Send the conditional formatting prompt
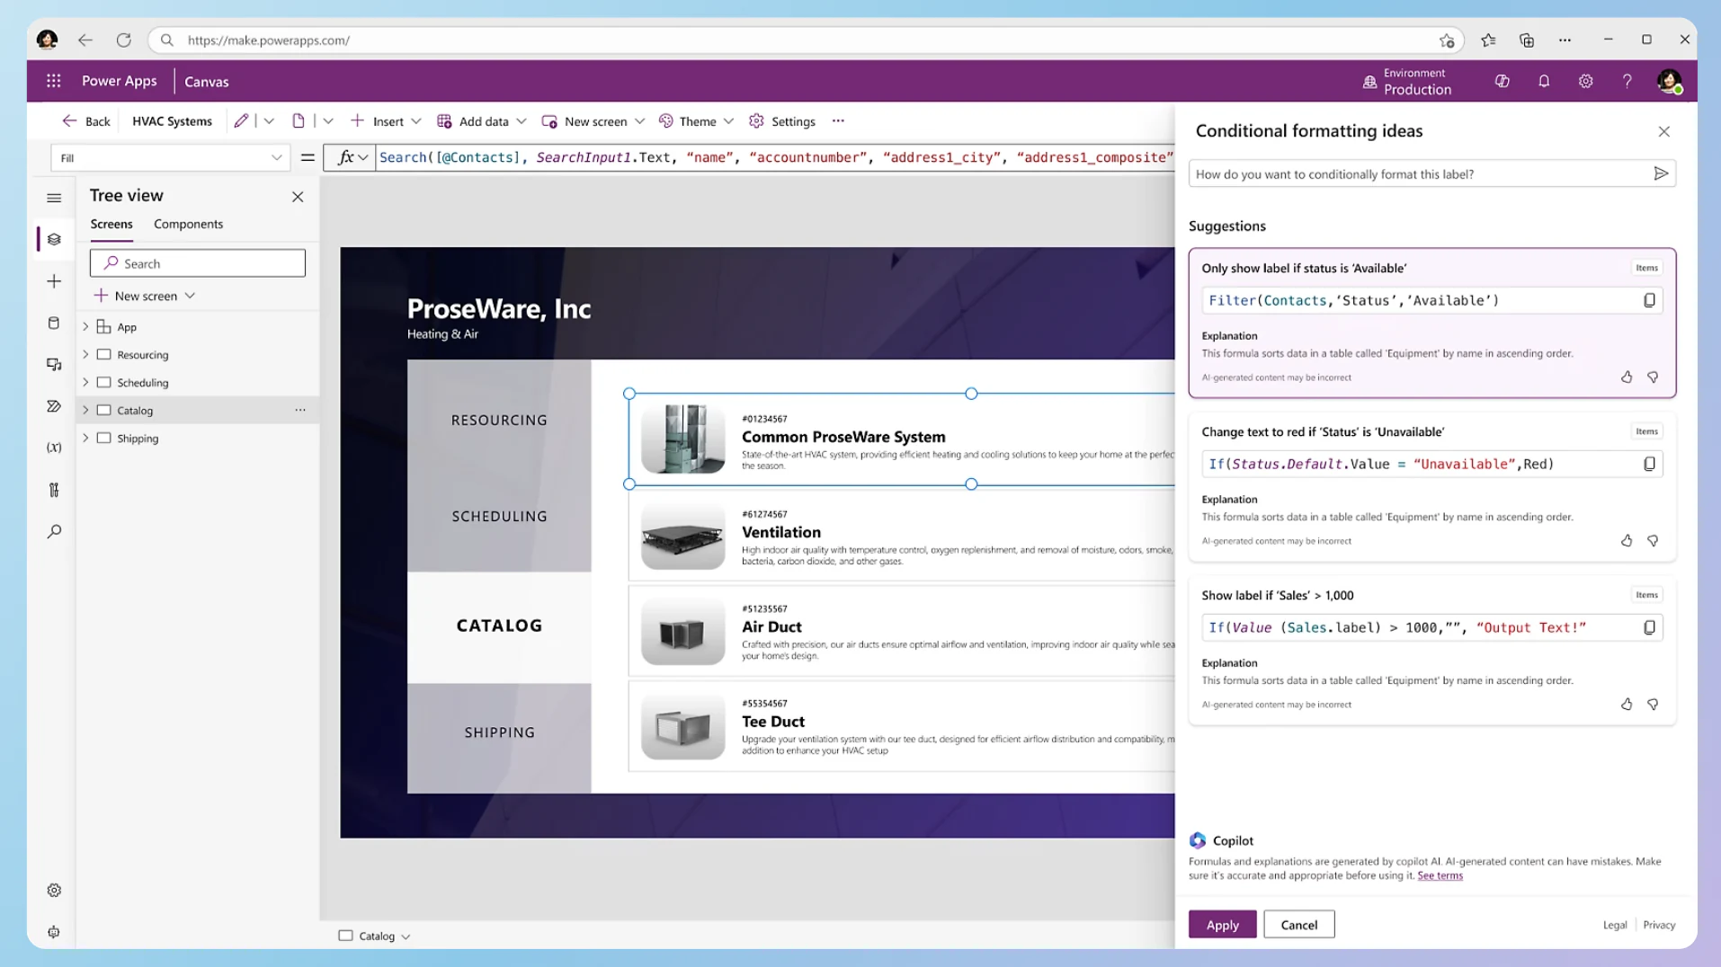Image resolution: width=1721 pixels, height=967 pixels. click(x=1661, y=173)
